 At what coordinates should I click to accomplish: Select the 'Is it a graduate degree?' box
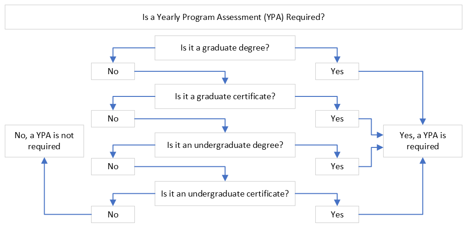coord(225,48)
